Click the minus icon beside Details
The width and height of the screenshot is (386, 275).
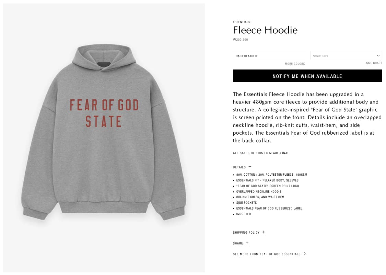click(250, 167)
